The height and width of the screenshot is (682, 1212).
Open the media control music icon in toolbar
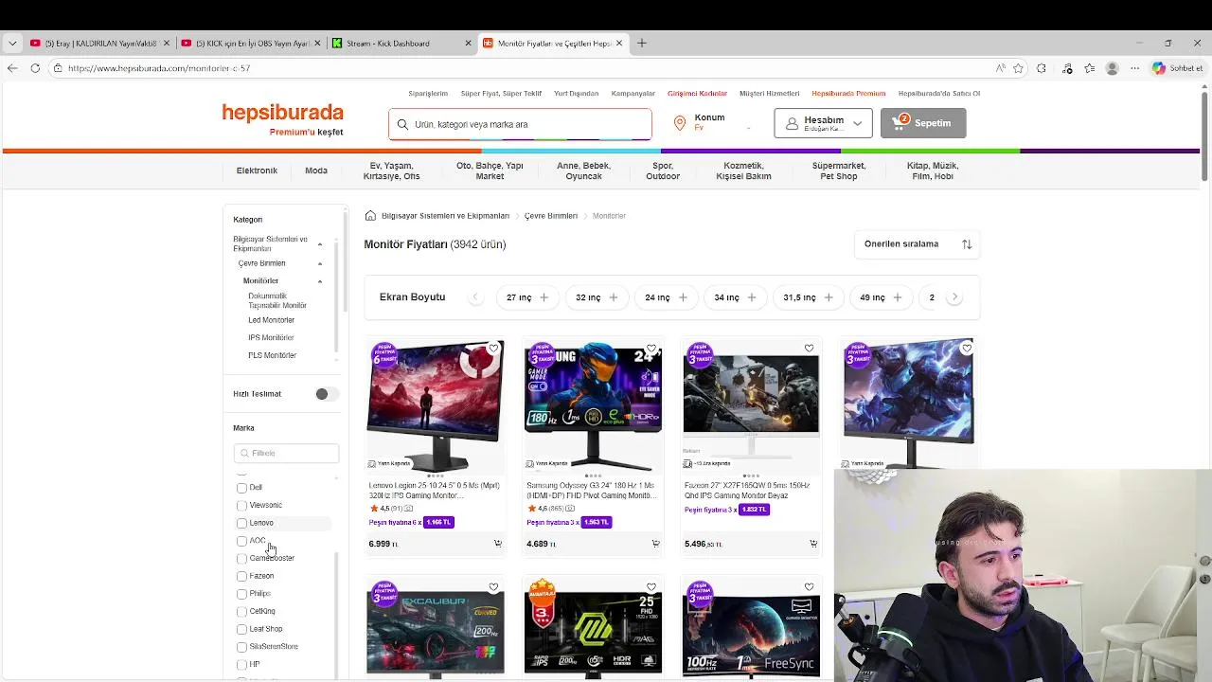point(1067,68)
